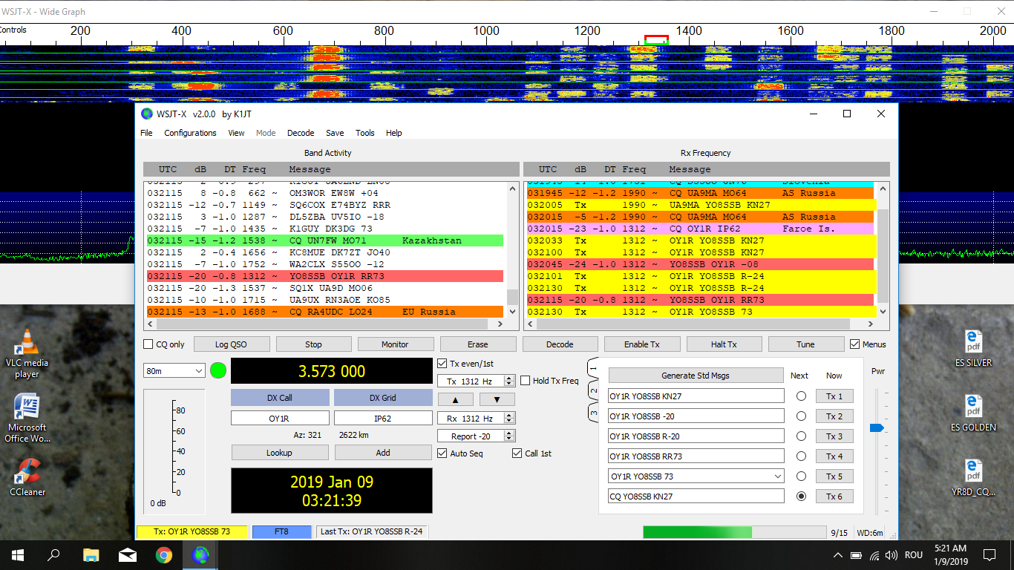
Task: Click the Tx 1312 Hz frequency spinner
Action: (x=476, y=381)
